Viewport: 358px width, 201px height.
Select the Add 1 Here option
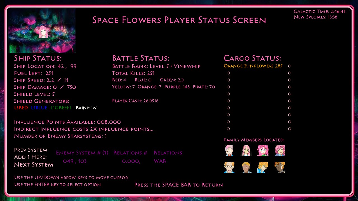30,157
